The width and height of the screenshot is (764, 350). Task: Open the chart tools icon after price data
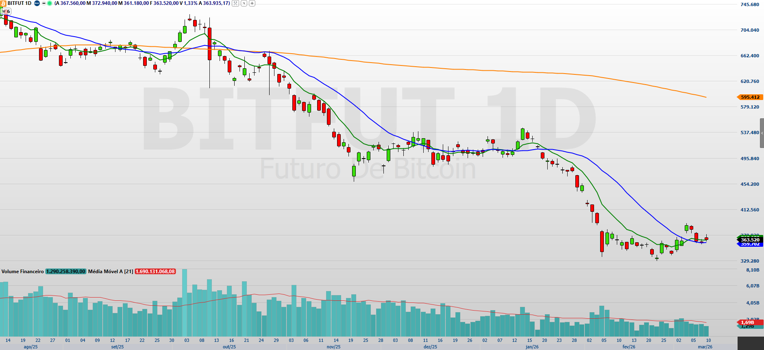[235, 3]
